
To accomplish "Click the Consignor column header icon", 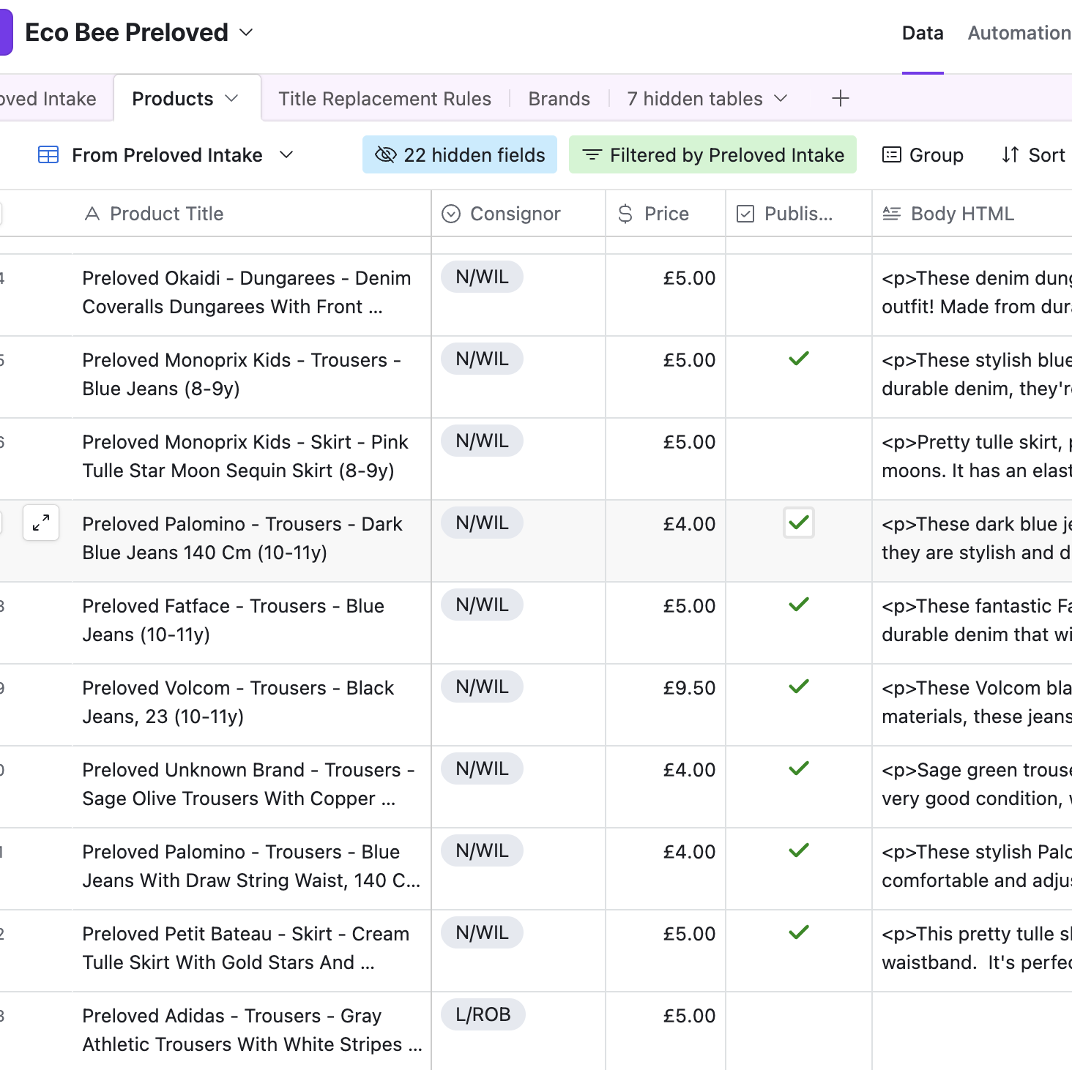I will coord(451,214).
